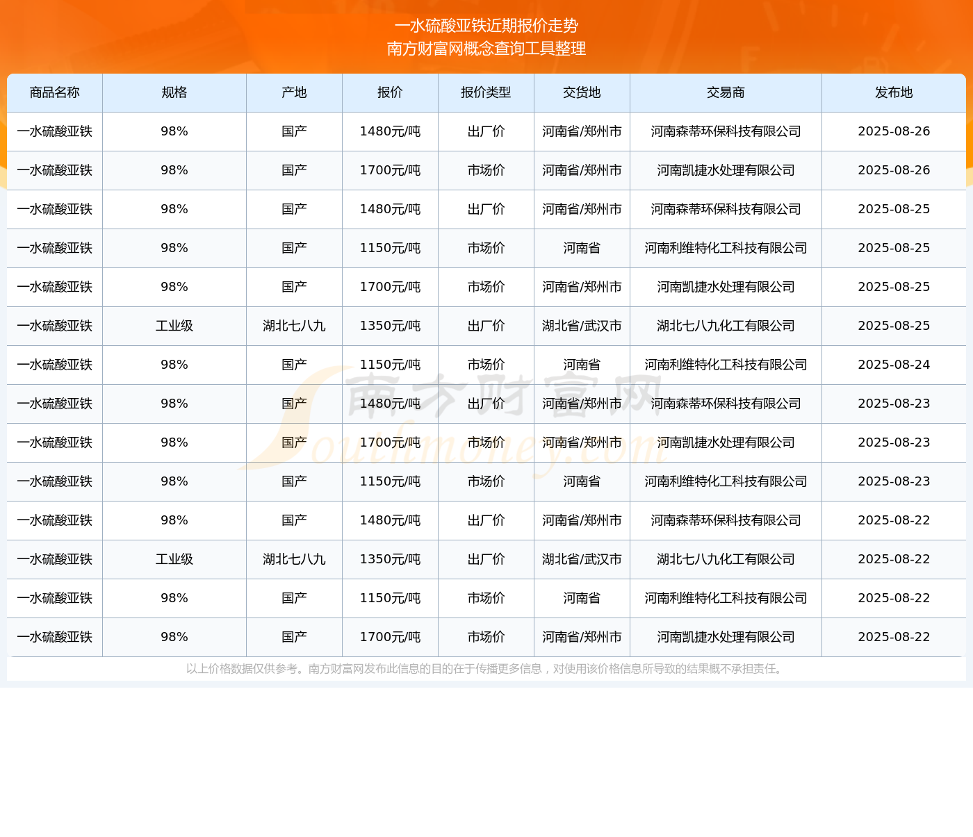This screenshot has height=837, width=973.
Task: Click the 2025-08-26 date in 河南森蒂 row
Action: 894,131
